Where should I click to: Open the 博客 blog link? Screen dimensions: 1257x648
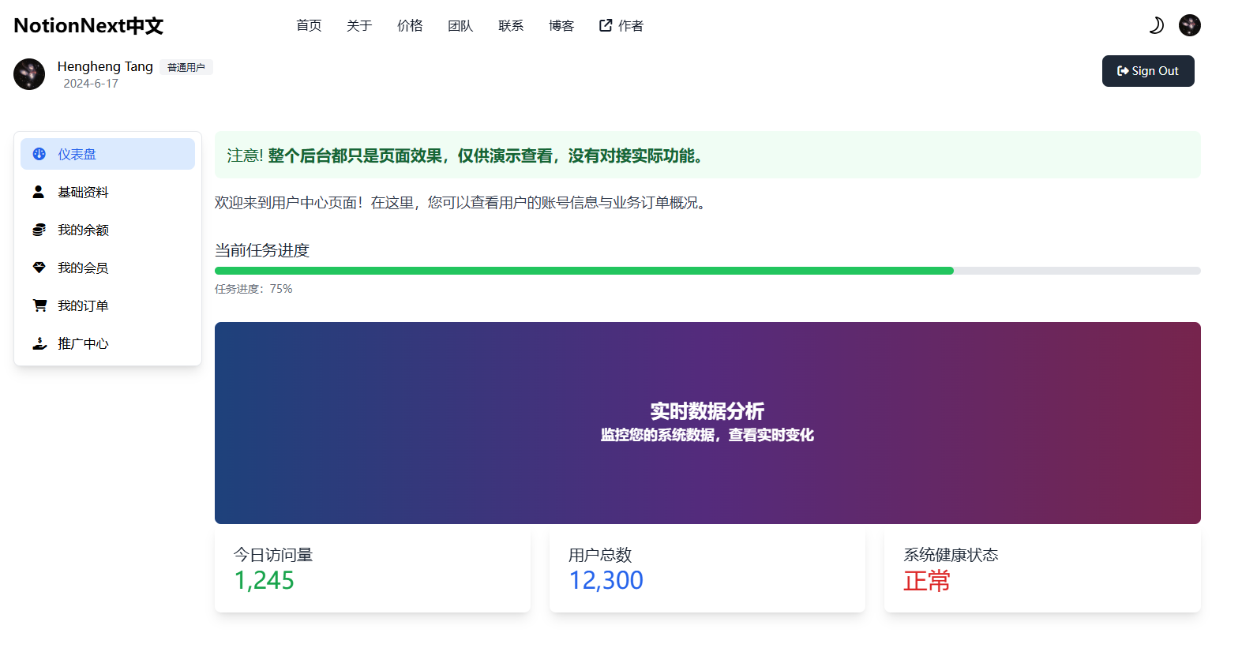(561, 26)
